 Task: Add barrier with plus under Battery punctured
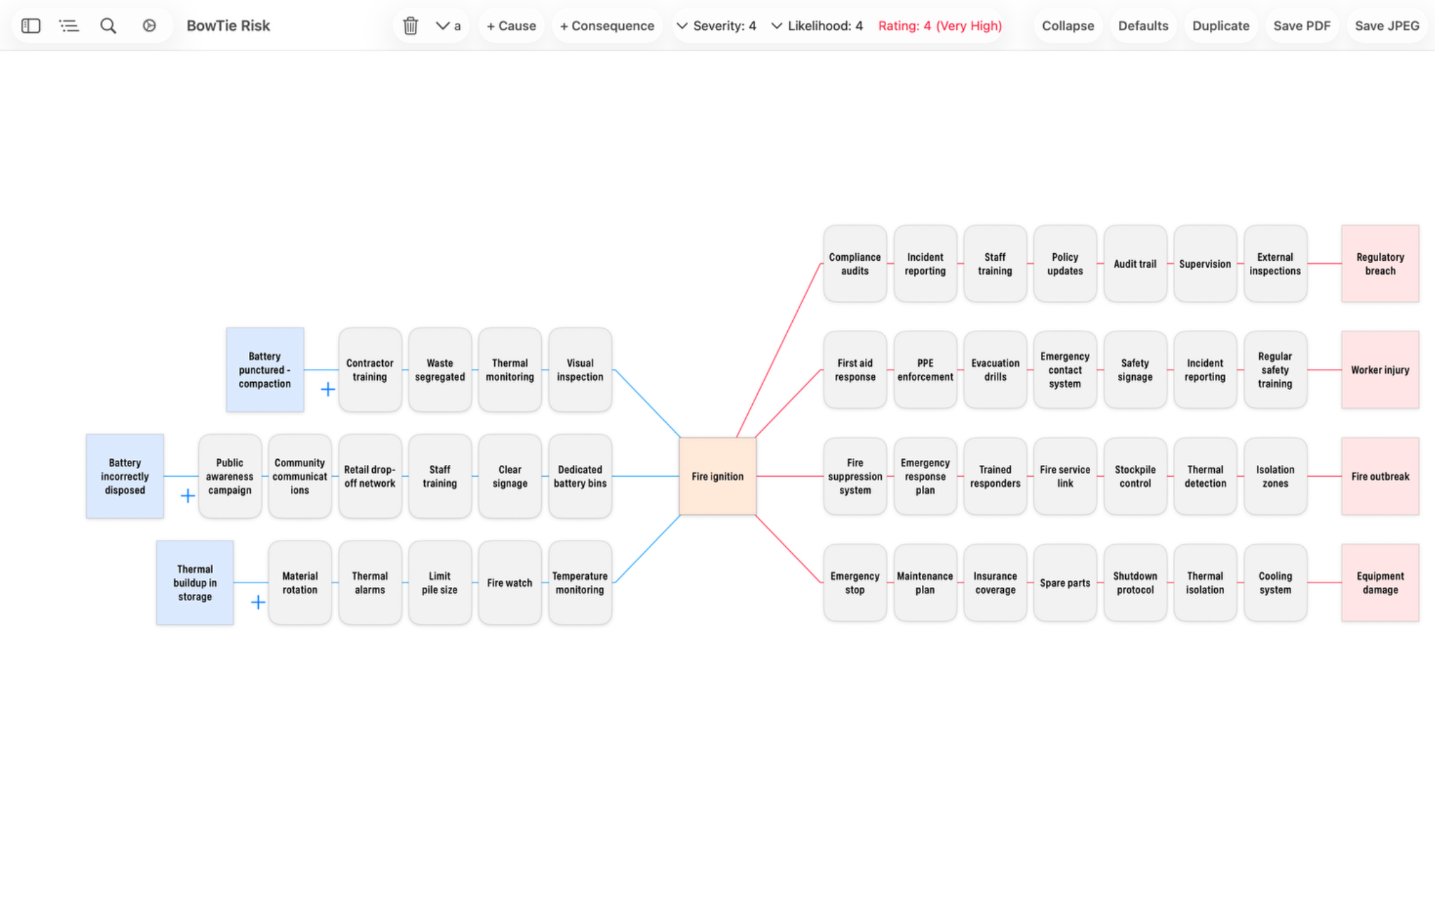point(327,389)
